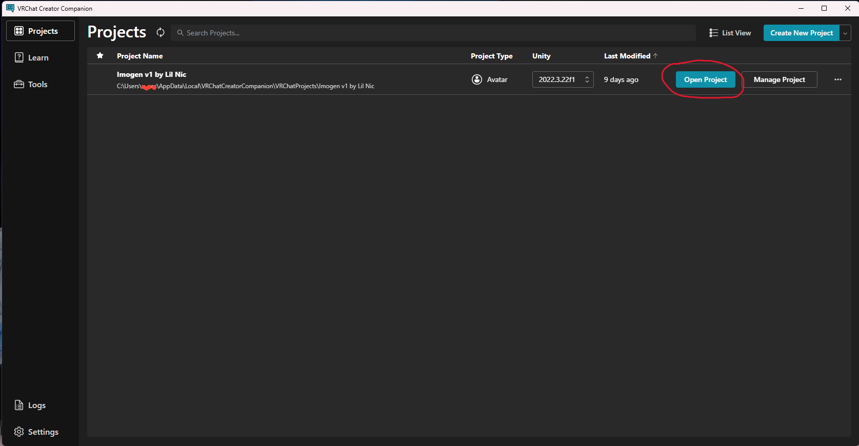Switch layout with List View button

(x=730, y=33)
